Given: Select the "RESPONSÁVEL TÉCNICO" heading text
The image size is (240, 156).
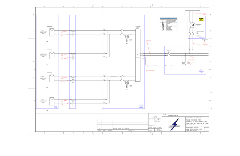Looking at the screenshot, I should point(192,128).
